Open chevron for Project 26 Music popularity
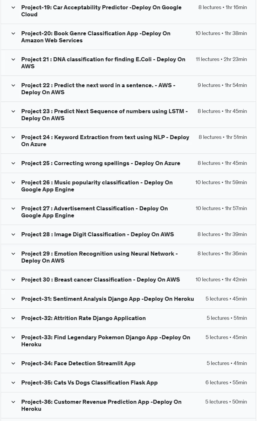 tap(13, 183)
